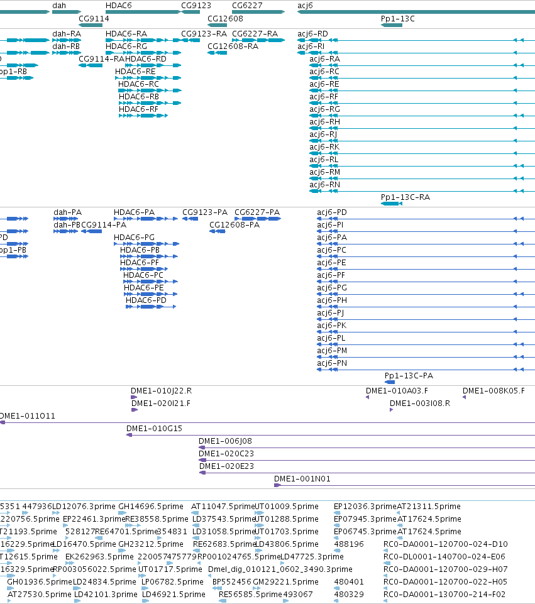
Task: Click the dah-RA transcript label
Action: pos(67,33)
